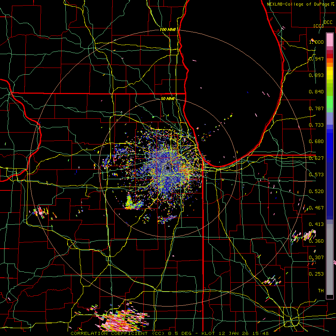Viewport: 336px width, 336px height.
Task: Click the 0.307 scale value
Action: click(316, 257)
